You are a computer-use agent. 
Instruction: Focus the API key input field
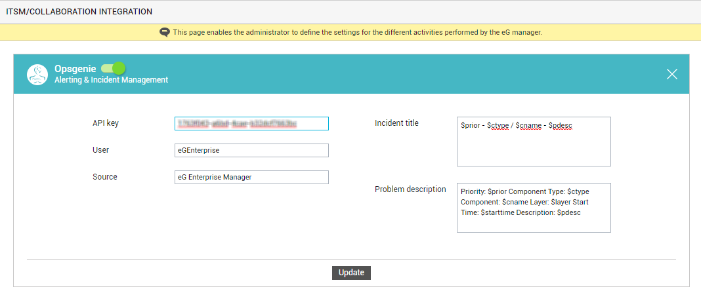pos(251,124)
